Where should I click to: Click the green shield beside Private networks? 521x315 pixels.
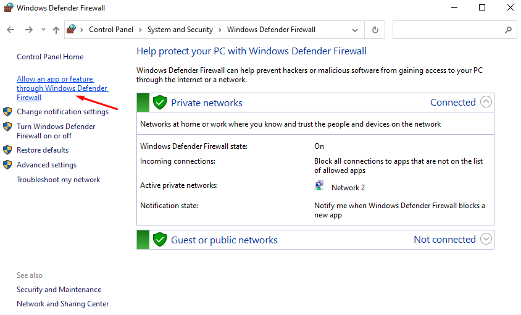tap(160, 103)
